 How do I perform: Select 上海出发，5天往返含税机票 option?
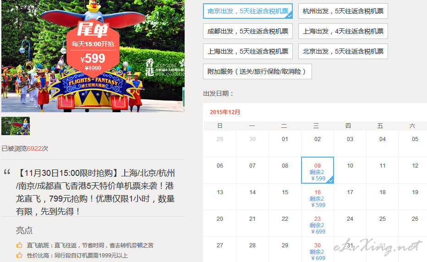[x=248, y=51]
